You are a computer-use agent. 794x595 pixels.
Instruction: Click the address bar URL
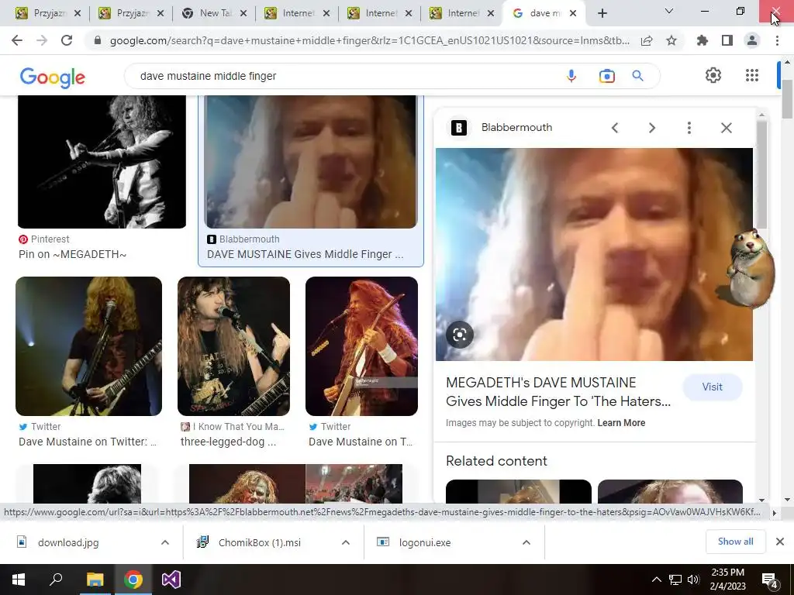point(370,40)
